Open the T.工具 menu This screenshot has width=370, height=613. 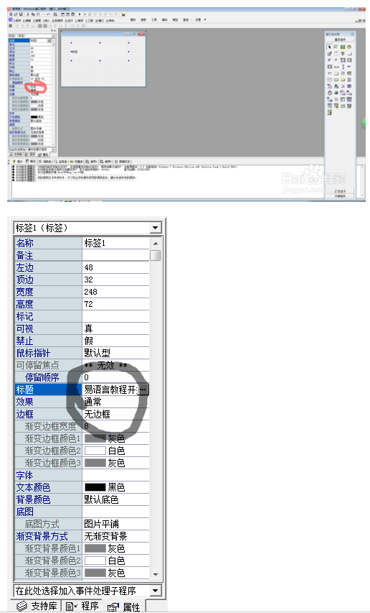coord(90,20)
